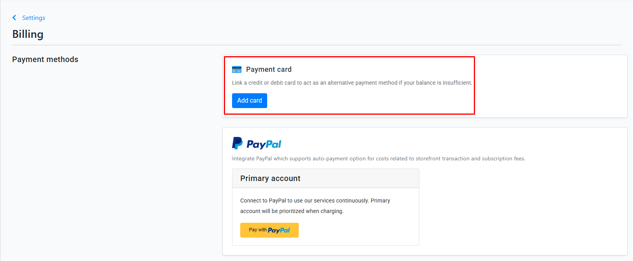Click the Payment card title text
The width and height of the screenshot is (633, 261).
[269, 69]
